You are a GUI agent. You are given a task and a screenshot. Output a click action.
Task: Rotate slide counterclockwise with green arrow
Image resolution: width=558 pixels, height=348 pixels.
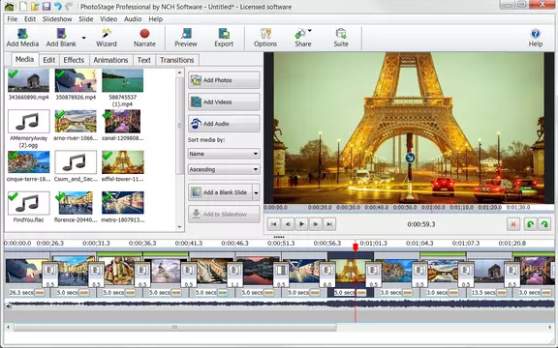[530, 224]
